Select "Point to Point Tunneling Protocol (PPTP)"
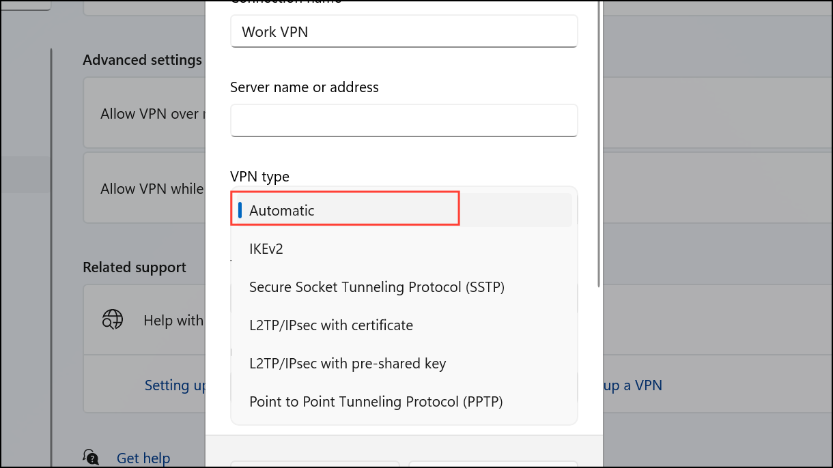Screen dimensions: 833x468 tap(376, 402)
